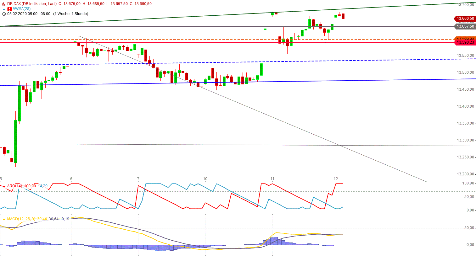Click the red warning icon next to VWMA(28)
Screen dimensions: 476x256
pyautogui.click(x=9, y=9)
